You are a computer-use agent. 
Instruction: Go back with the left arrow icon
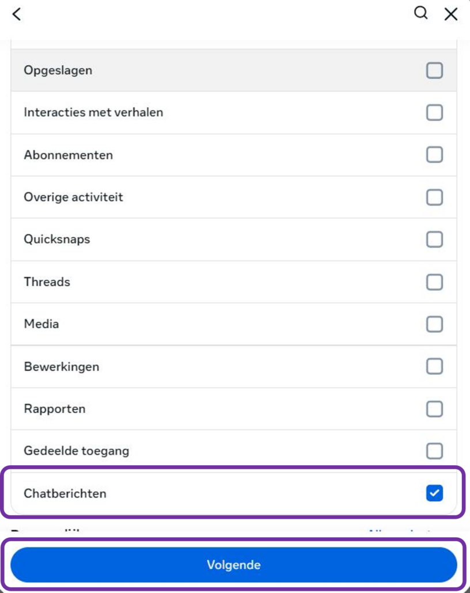pos(17,14)
